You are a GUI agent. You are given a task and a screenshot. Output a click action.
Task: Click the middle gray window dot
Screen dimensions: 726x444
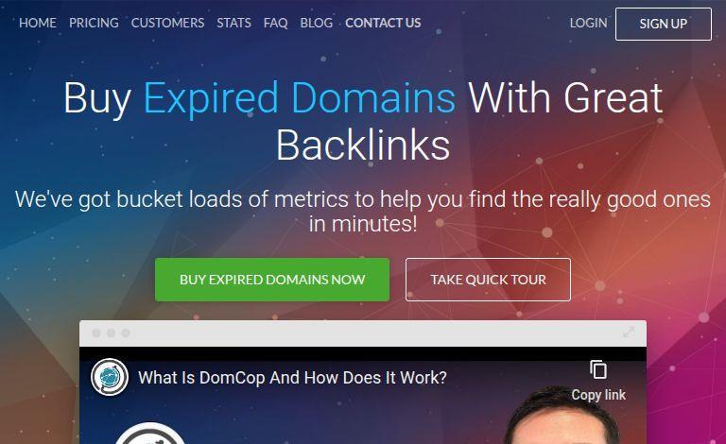(x=112, y=333)
